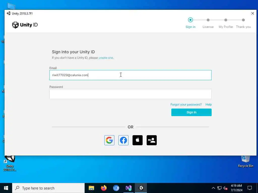Click the taskbar search box
258x193 pixels.
click(48, 188)
